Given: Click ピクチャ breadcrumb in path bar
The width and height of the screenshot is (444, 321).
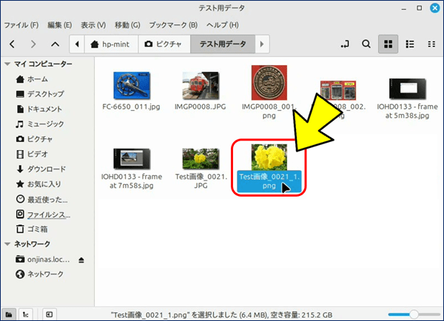Looking at the screenshot, I should click(164, 45).
